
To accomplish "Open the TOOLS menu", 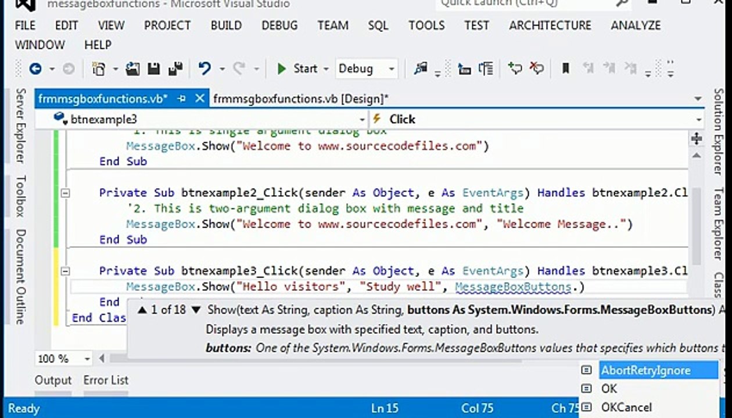I will [x=426, y=26].
